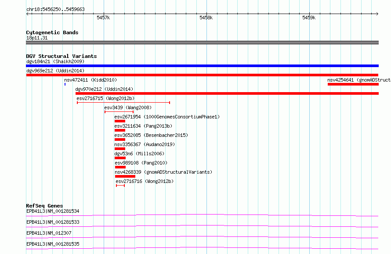Click the short esv2716716 red span line
The height and width of the screenshot is (254, 391).
[x=120, y=186]
